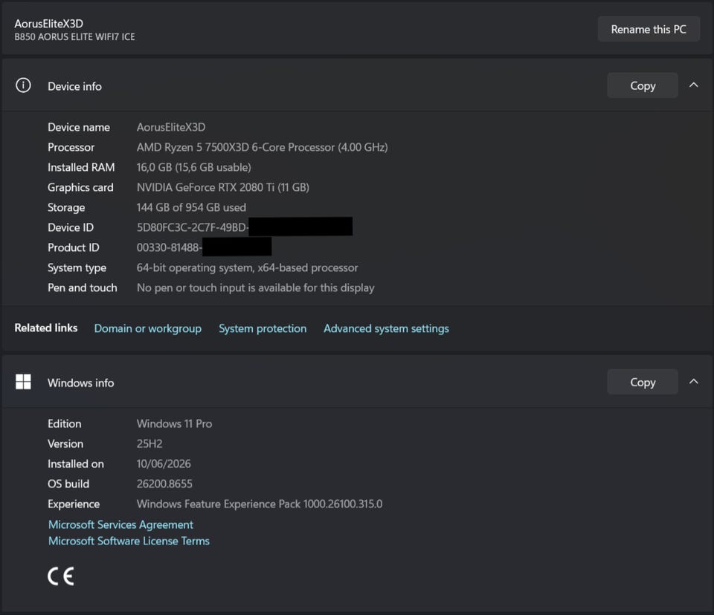The height and width of the screenshot is (615, 714).
Task: Copy the Device info section
Action: 643,85
